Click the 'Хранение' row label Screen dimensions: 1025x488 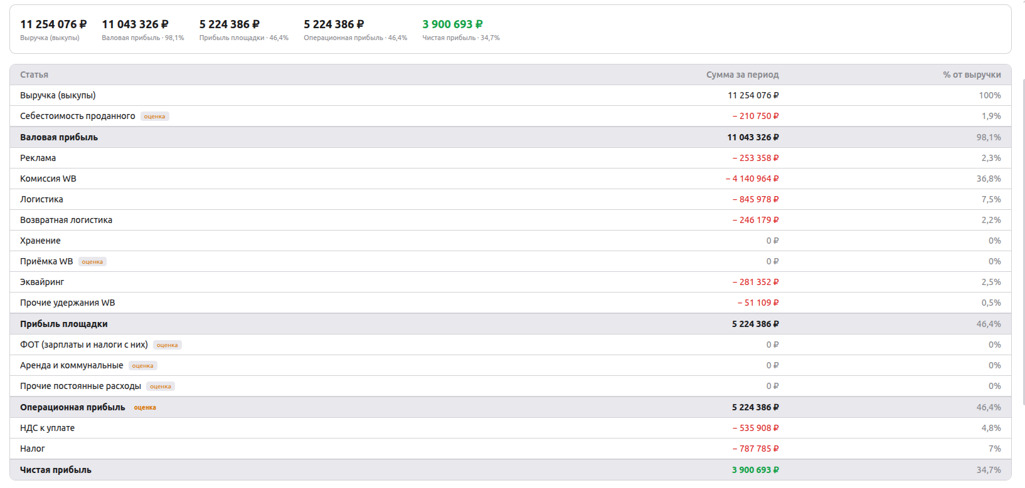point(40,241)
